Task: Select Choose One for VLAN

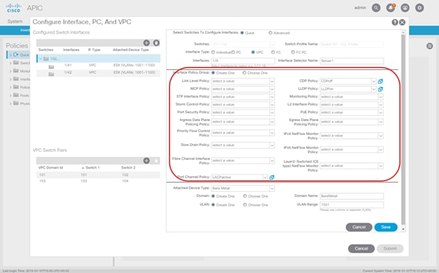Action: [x=245, y=205]
